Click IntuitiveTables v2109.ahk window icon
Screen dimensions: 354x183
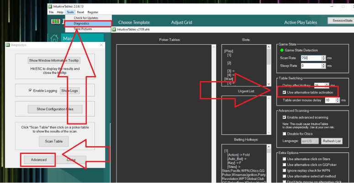tap(114, 29)
